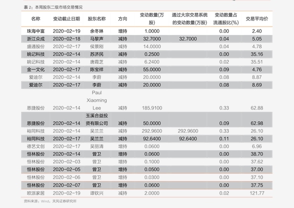This screenshot has height=208, width=294.
Task: Click the 裕同科技 2020-02-17 date cell
Action: point(66,139)
